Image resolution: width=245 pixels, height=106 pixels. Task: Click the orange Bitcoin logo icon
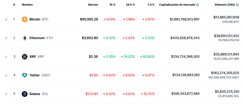[25, 20]
